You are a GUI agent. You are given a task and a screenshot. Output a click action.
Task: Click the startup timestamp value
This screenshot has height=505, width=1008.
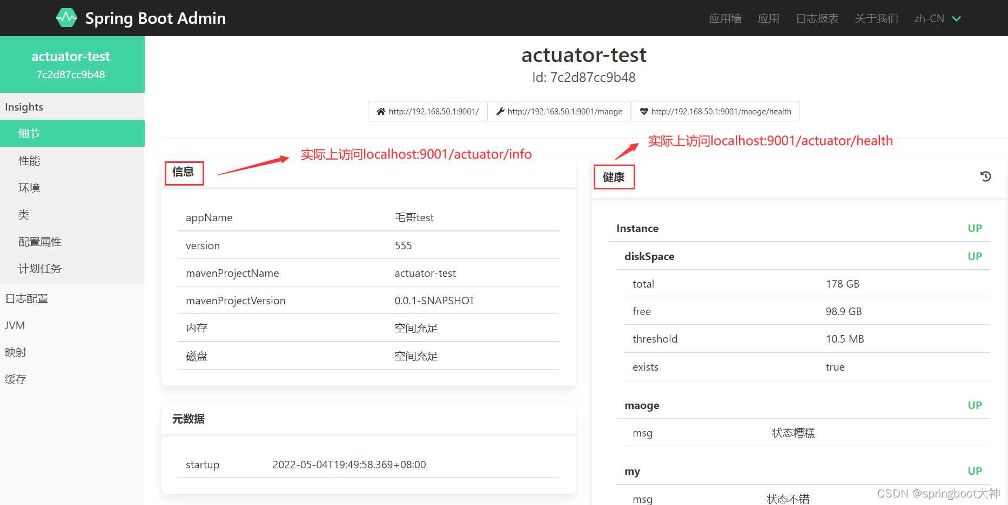click(x=349, y=465)
